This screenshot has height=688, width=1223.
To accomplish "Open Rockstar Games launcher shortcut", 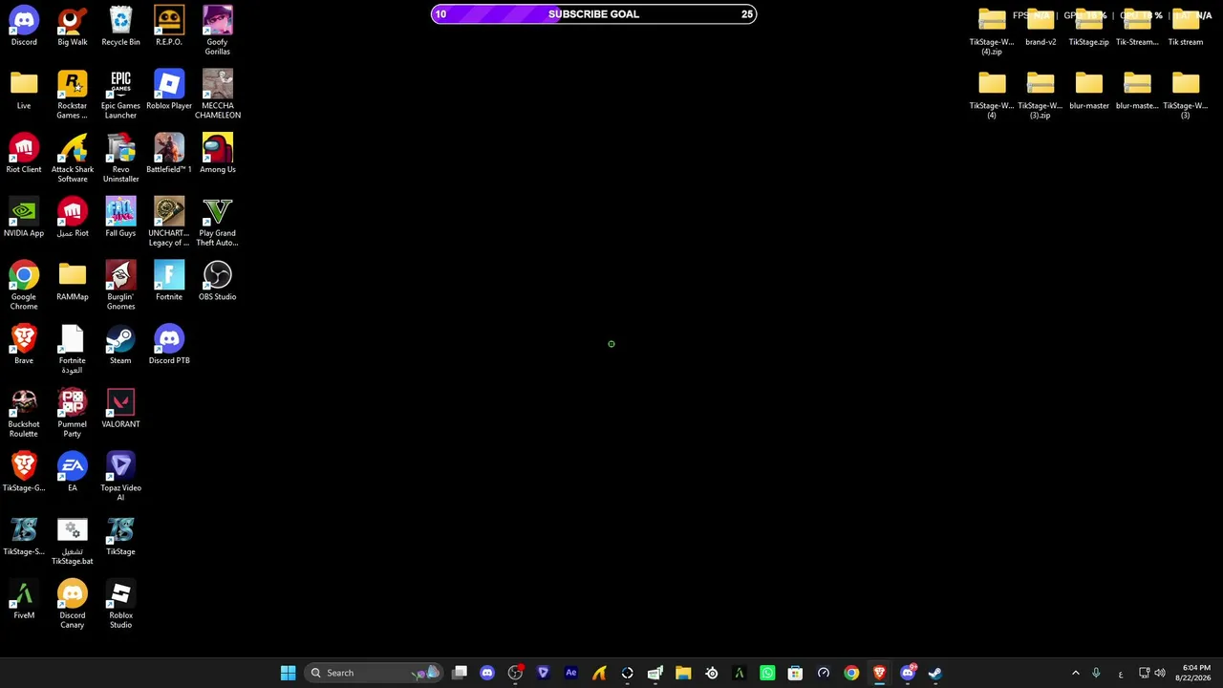I will [x=73, y=95].
